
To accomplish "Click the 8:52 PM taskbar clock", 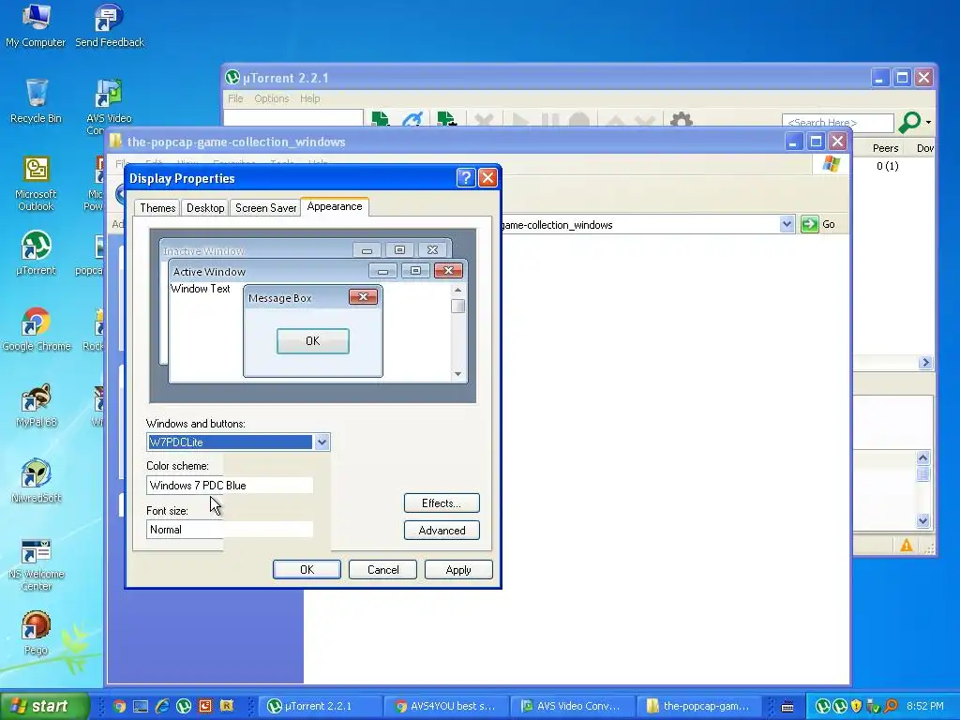I will [x=925, y=706].
